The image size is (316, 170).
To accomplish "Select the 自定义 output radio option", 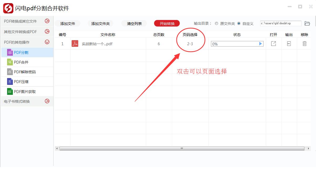I will (x=239, y=23).
